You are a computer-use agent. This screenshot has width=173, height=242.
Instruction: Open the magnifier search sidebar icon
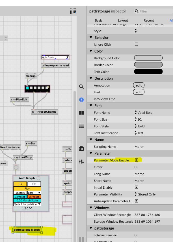81,87
